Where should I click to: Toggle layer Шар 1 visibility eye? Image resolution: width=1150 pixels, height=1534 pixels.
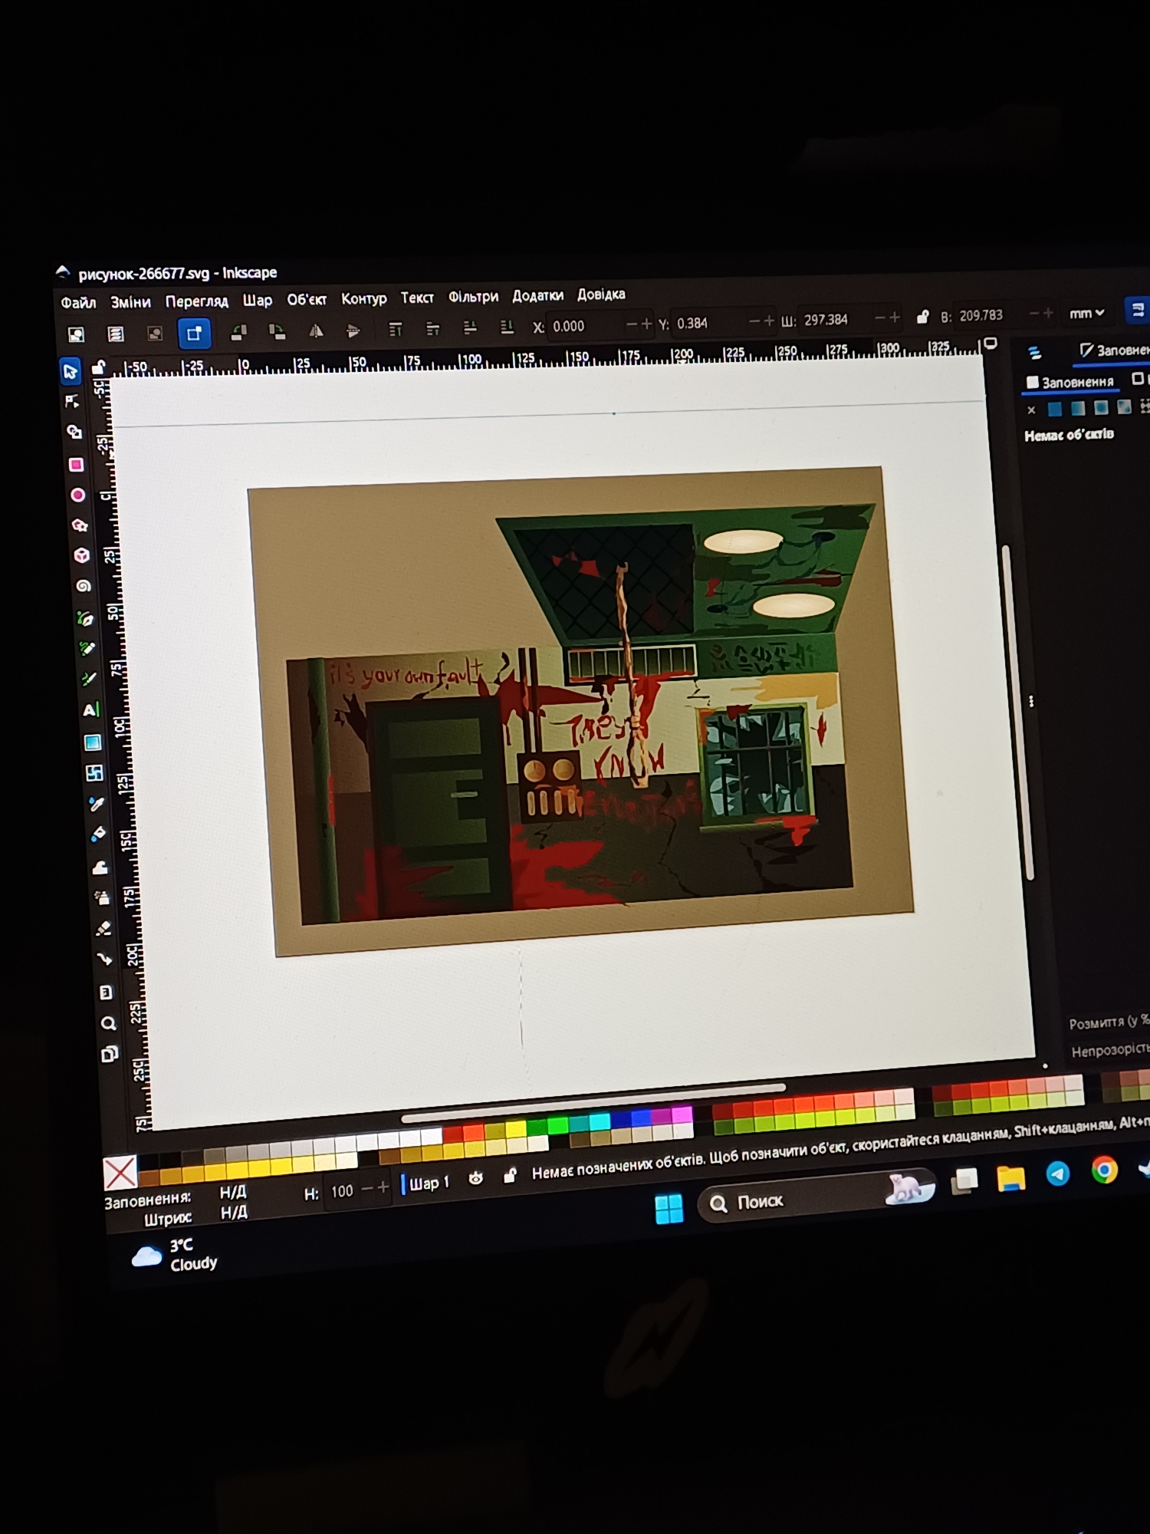click(x=475, y=1179)
